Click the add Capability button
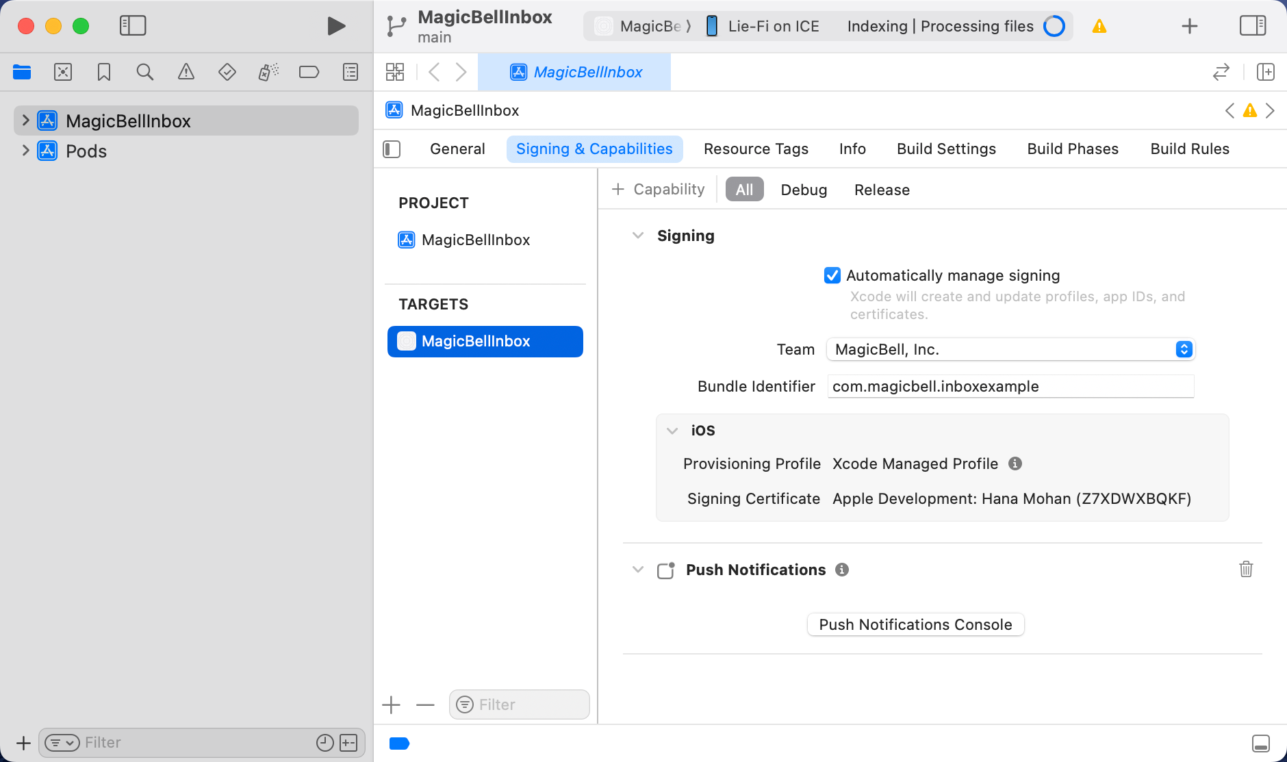This screenshot has height=762, width=1287. point(658,189)
